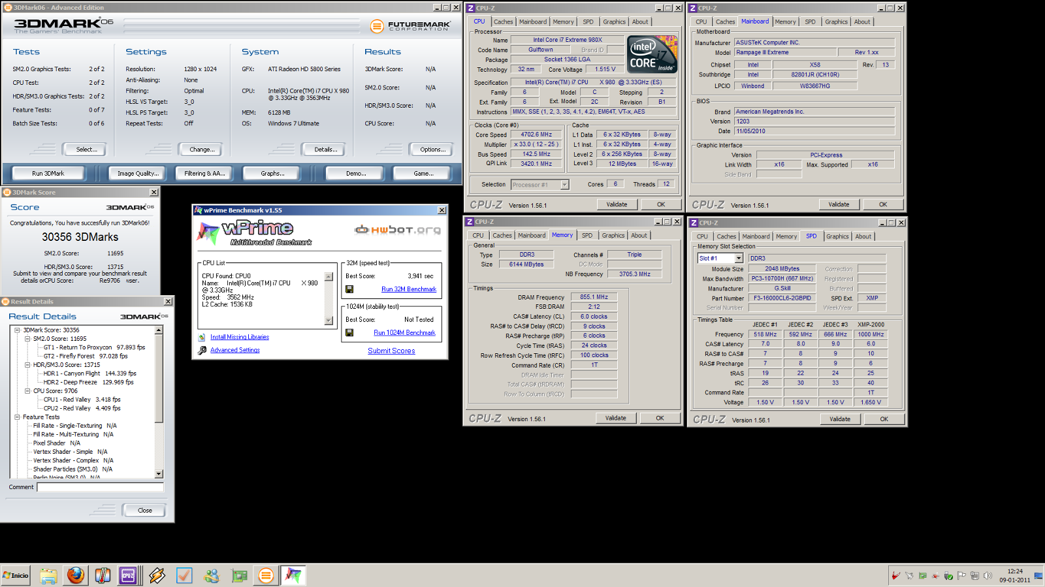Click OK in CPU-Z Mainboard window

click(x=883, y=204)
